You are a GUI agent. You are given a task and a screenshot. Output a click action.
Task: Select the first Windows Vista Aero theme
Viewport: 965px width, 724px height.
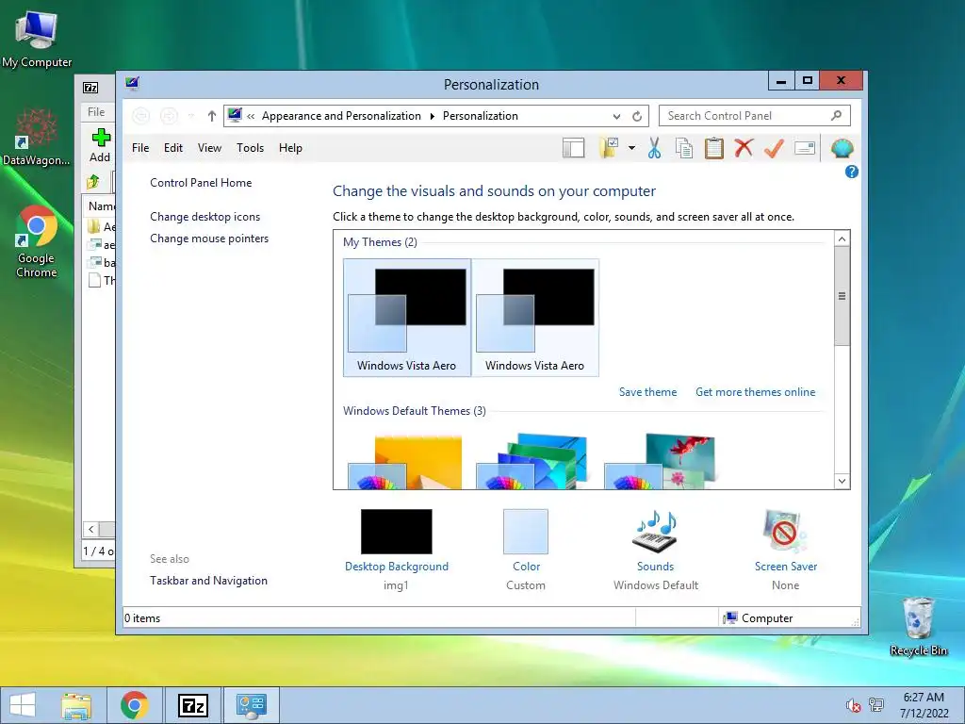coord(407,318)
